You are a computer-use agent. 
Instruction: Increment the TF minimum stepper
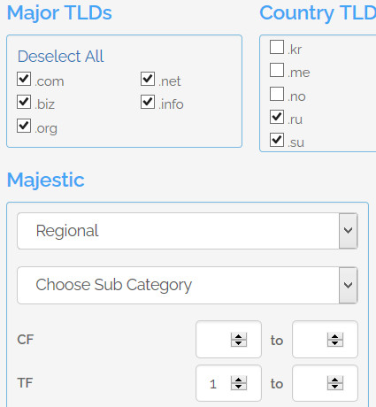tap(239, 380)
